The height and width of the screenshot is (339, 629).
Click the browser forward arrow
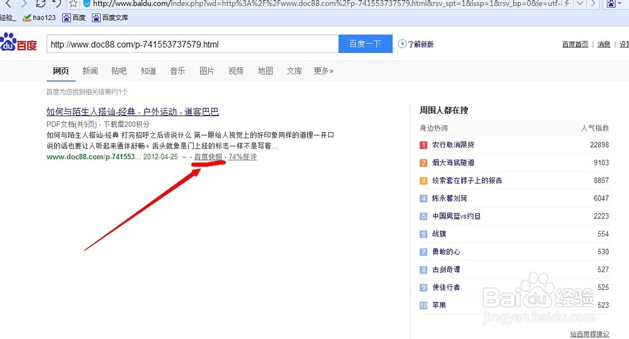(24, 4)
